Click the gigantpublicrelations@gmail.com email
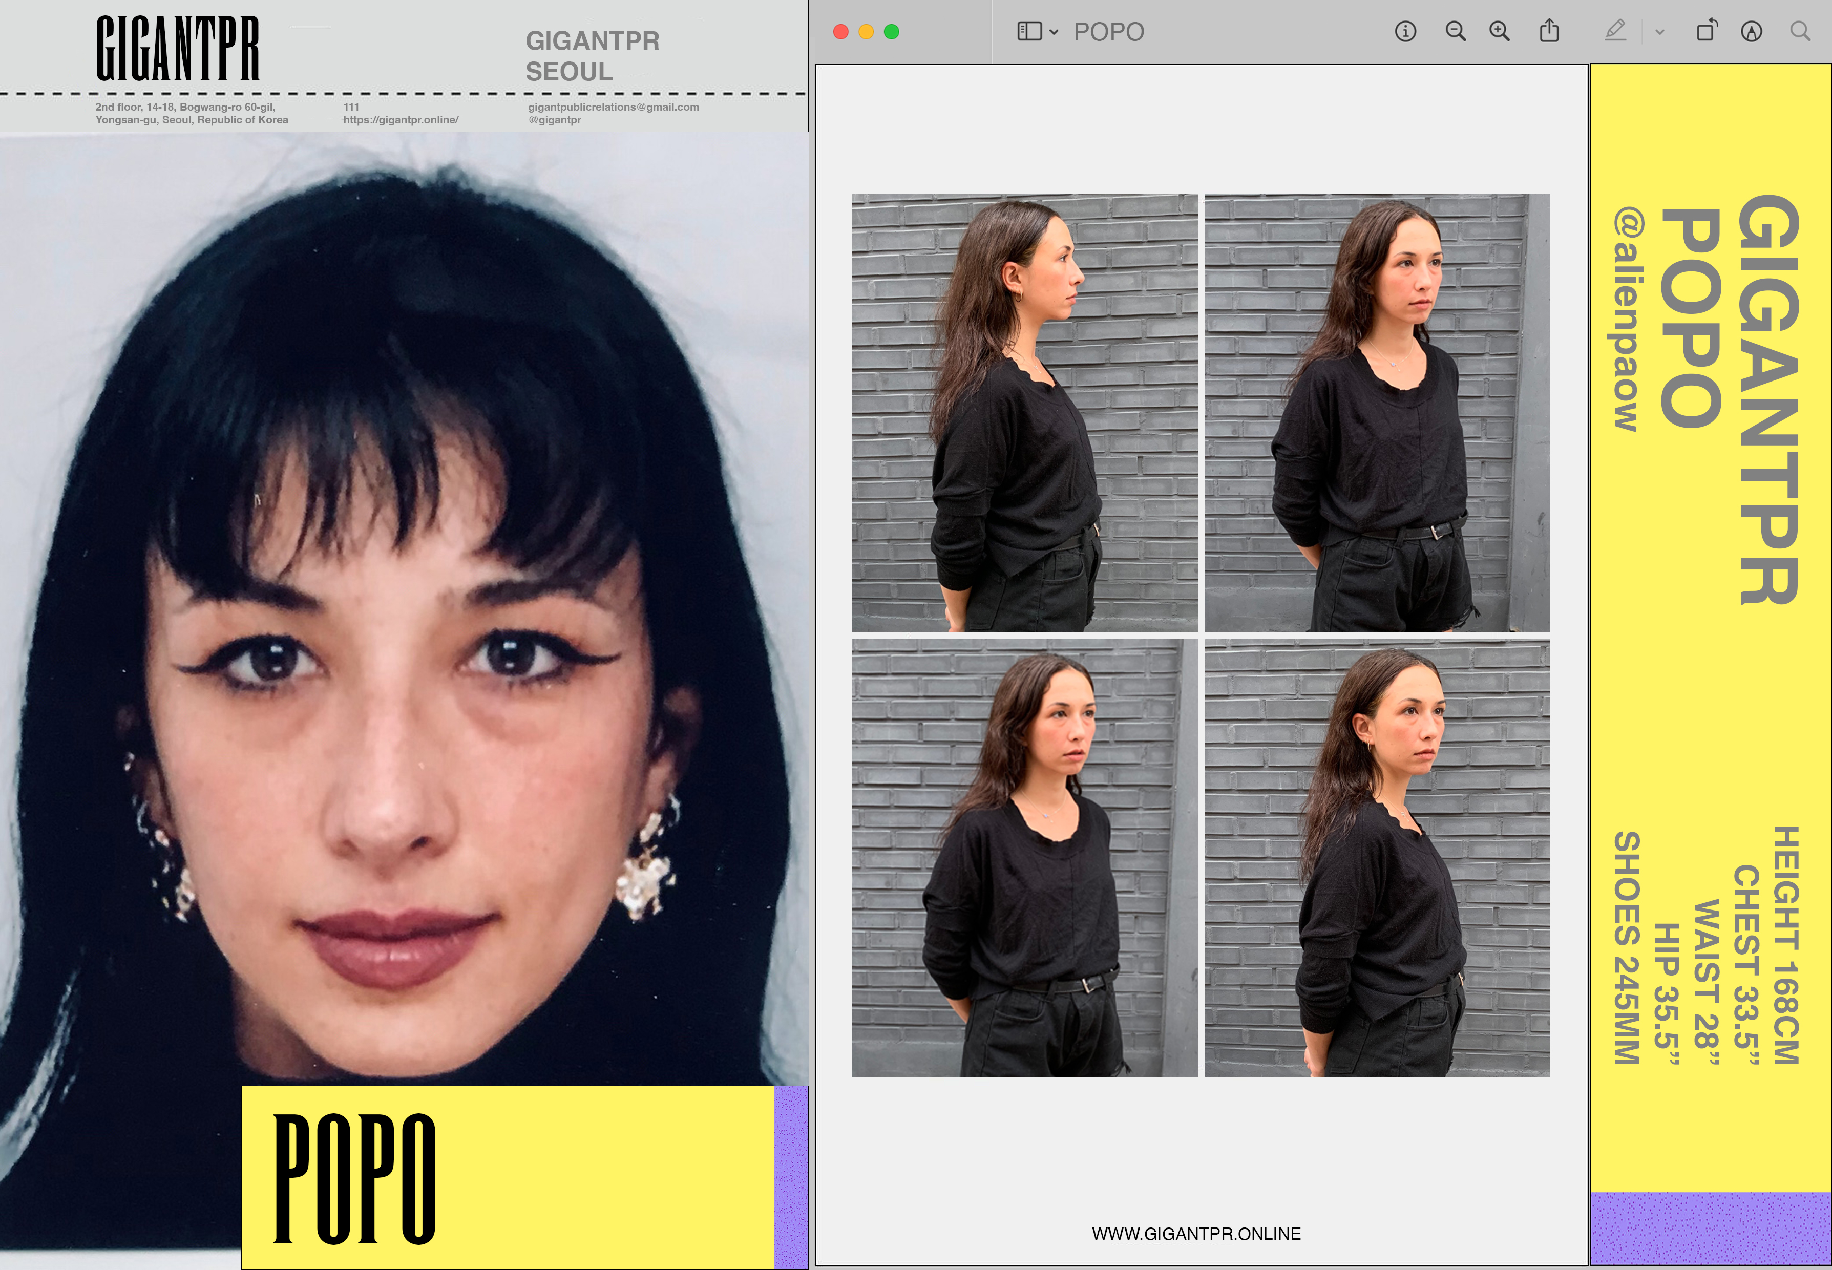This screenshot has width=1832, height=1270. coord(613,107)
